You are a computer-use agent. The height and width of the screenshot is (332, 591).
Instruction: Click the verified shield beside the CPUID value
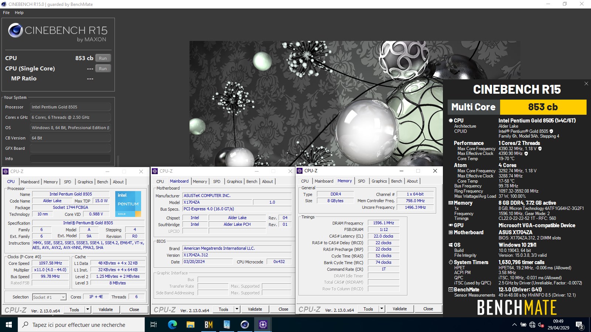(551, 131)
